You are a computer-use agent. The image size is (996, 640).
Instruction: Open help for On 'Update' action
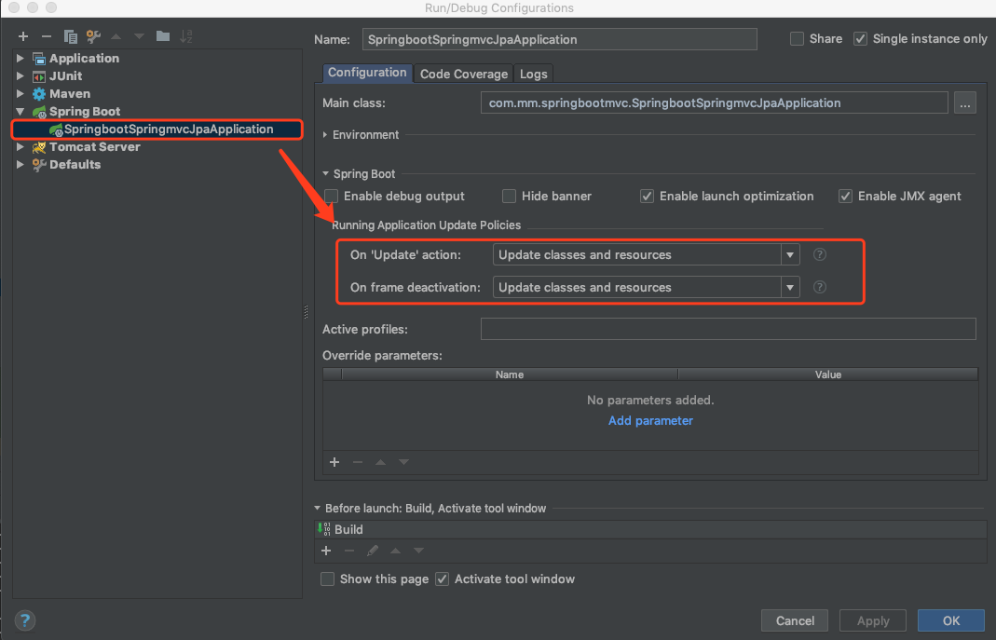point(819,253)
